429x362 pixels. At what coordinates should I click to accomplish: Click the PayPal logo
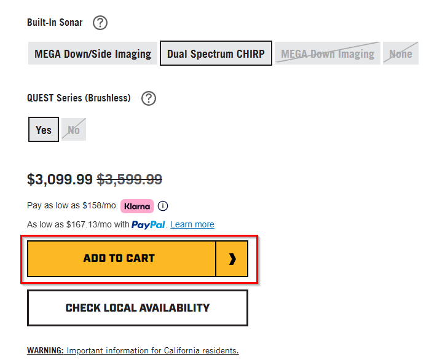click(148, 225)
